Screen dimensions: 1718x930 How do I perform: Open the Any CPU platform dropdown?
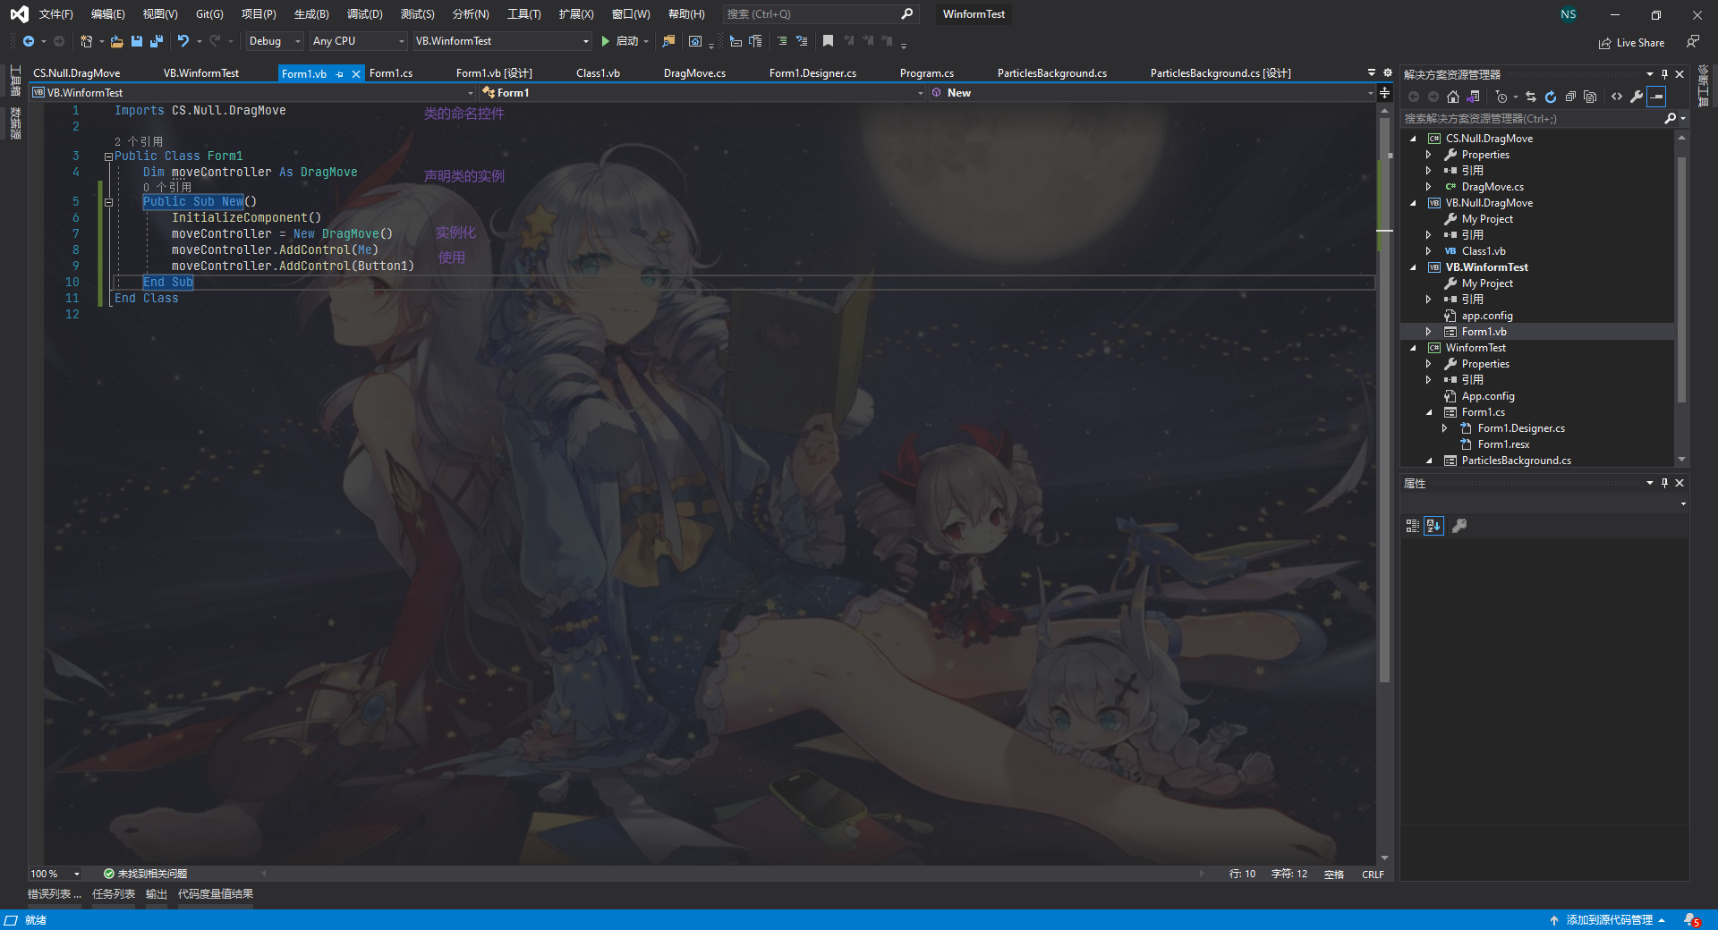359,41
